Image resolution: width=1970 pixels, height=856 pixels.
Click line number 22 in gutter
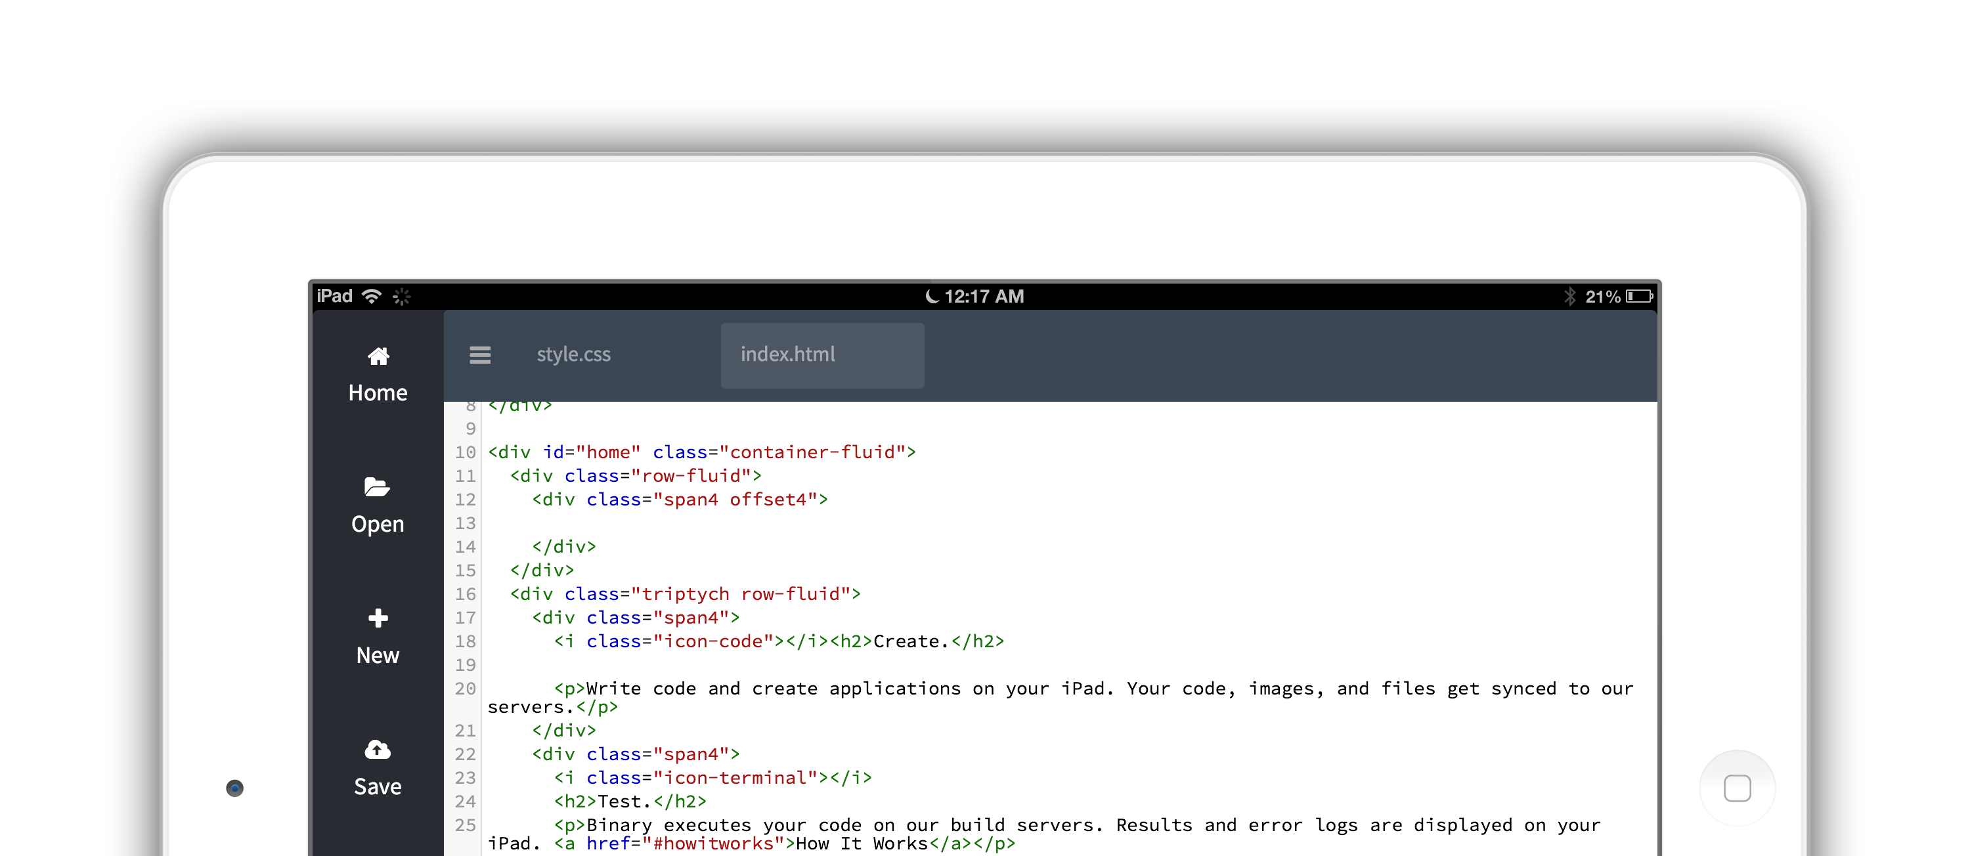click(465, 755)
